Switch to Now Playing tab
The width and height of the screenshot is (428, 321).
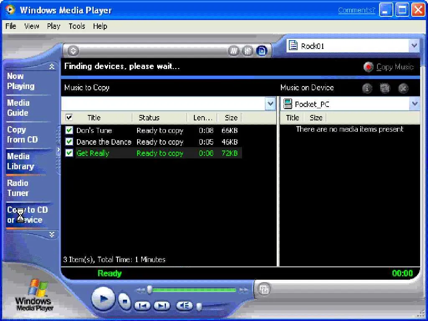pos(29,81)
